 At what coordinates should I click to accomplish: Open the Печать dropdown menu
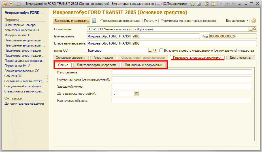coord(151,21)
